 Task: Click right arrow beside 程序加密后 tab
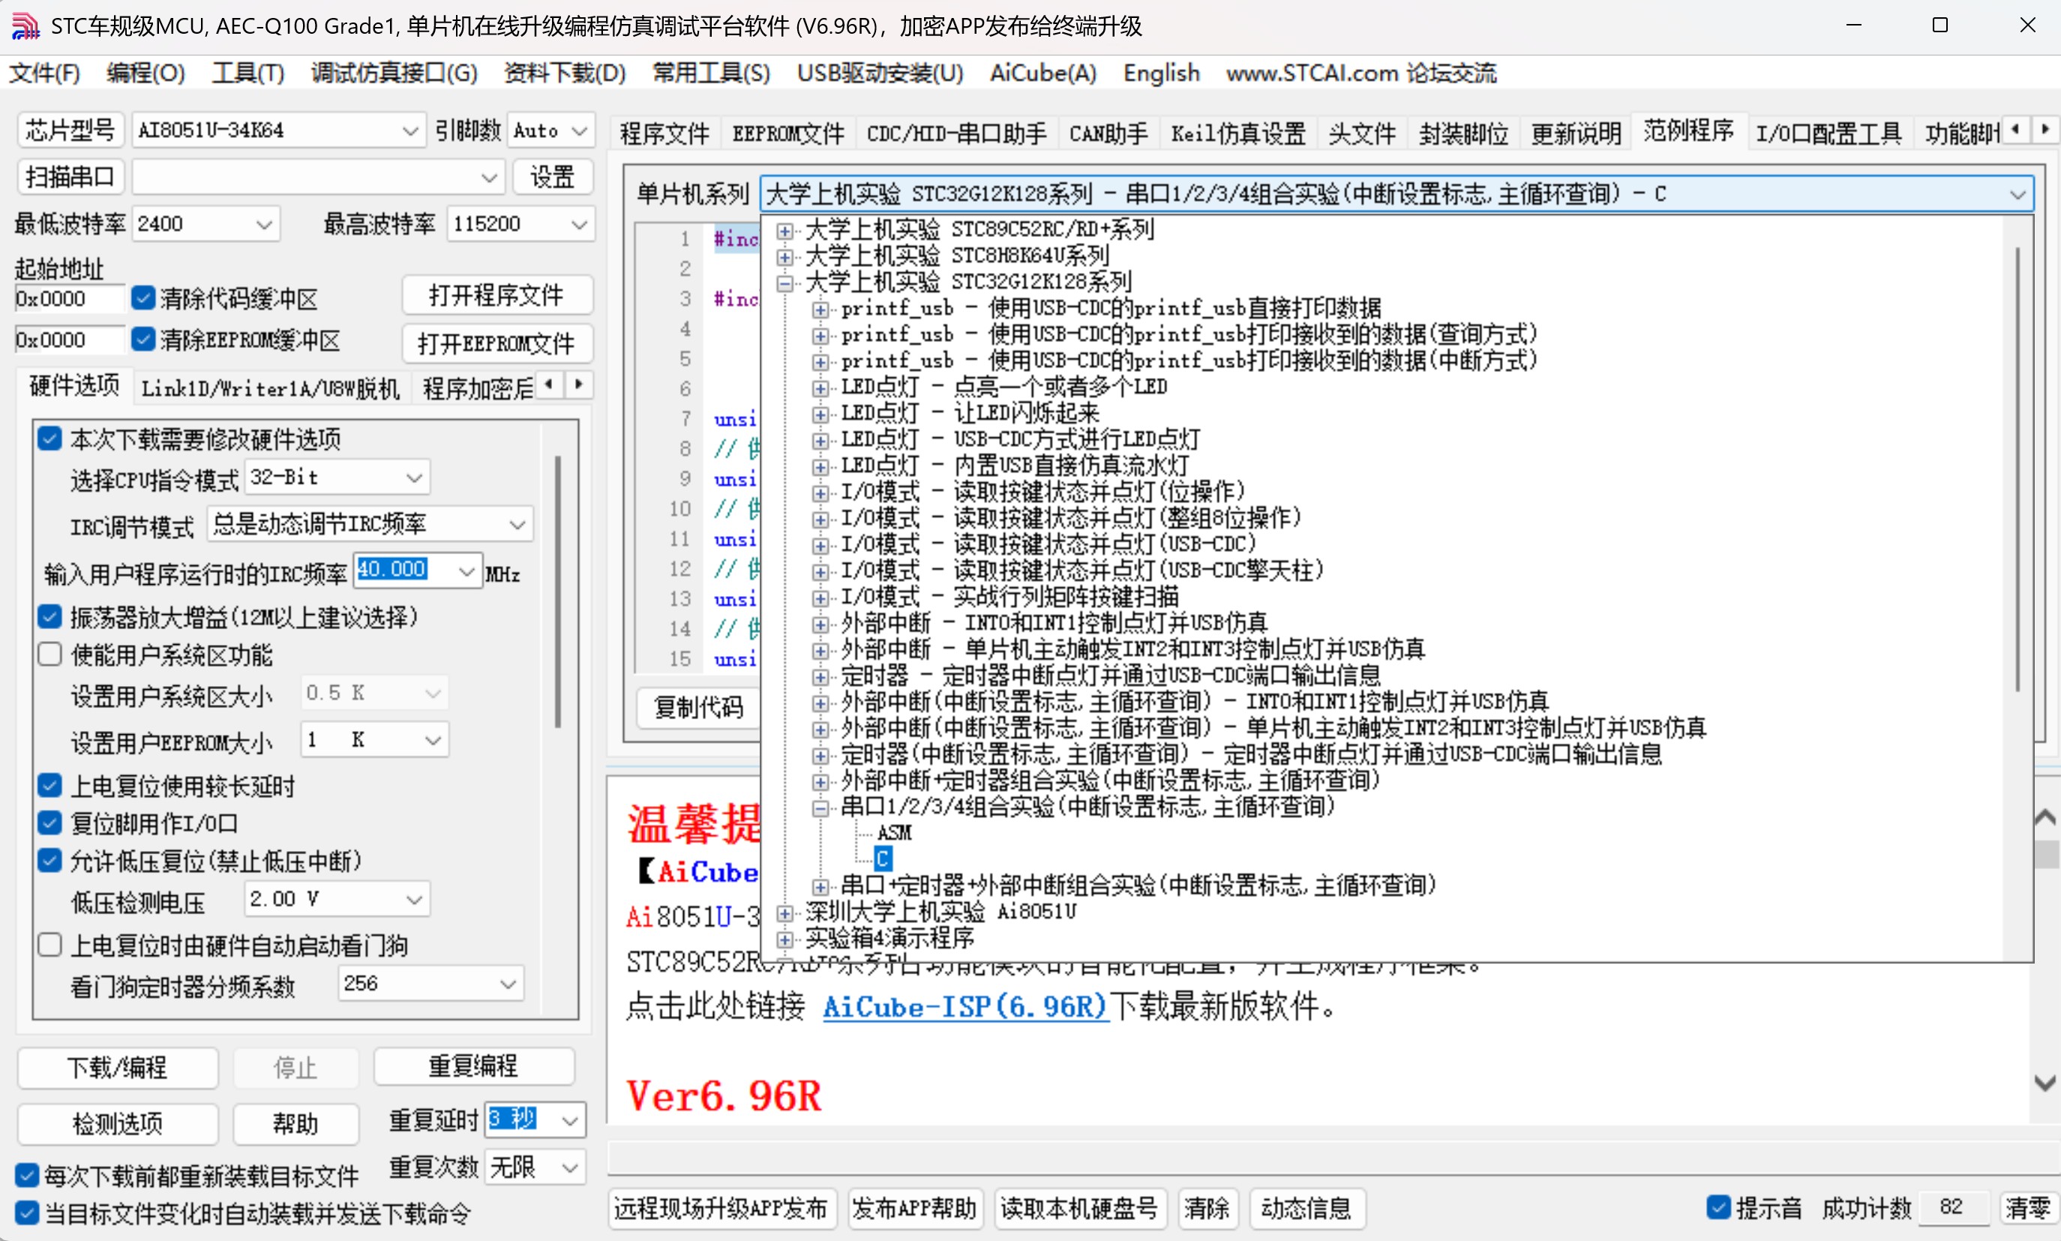[x=579, y=385]
